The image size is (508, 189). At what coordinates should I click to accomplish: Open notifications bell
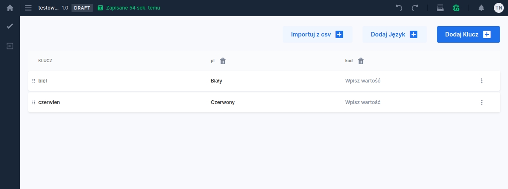click(481, 8)
